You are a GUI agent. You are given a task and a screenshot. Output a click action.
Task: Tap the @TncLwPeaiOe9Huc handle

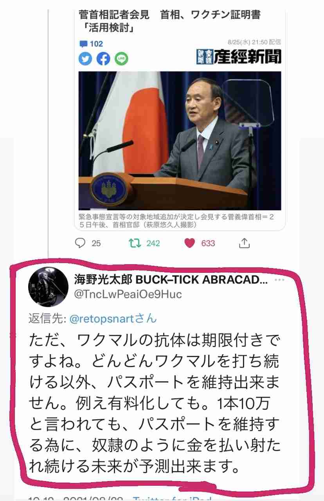click(x=128, y=294)
